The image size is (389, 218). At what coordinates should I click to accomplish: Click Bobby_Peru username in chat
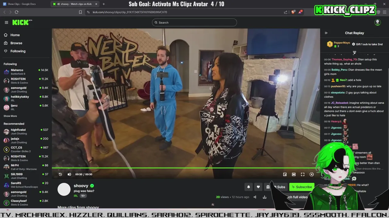pos(339,70)
